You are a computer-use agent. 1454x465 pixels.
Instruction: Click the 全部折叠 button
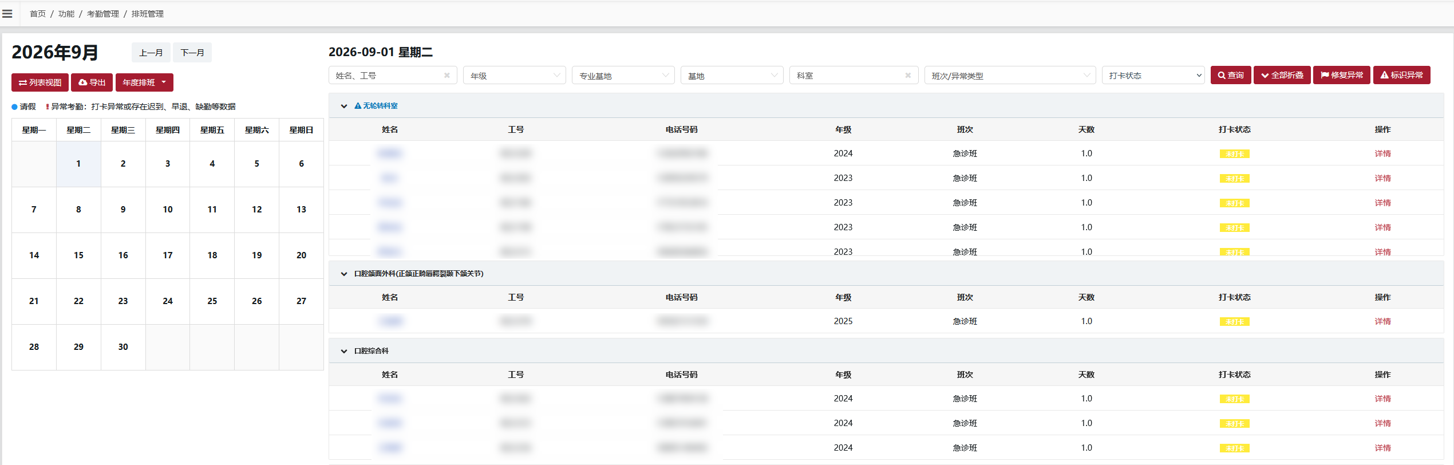coord(1282,75)
